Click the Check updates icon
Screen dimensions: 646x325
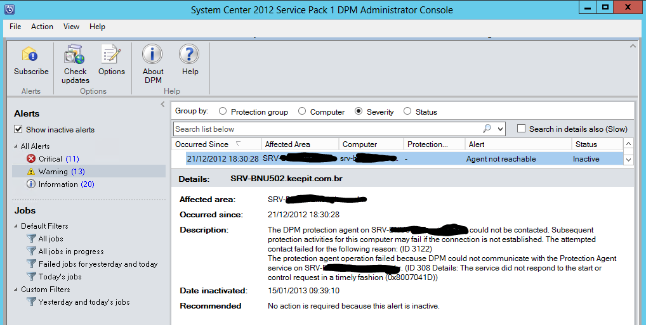75,55
